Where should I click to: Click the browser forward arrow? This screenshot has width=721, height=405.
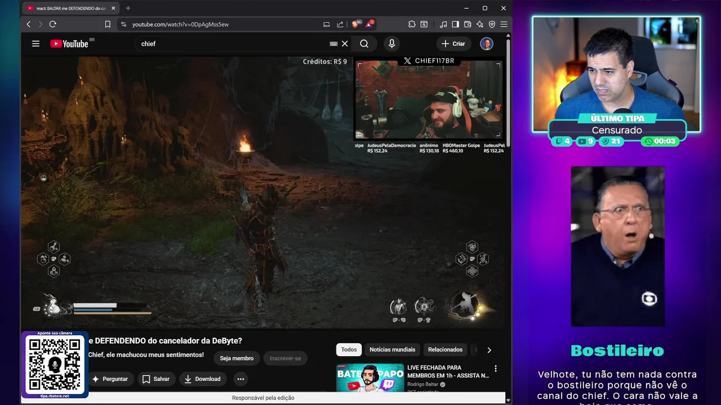tap(40, 24)
